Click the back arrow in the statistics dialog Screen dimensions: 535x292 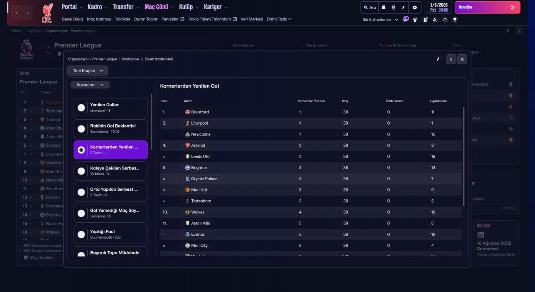click(451, 59)
